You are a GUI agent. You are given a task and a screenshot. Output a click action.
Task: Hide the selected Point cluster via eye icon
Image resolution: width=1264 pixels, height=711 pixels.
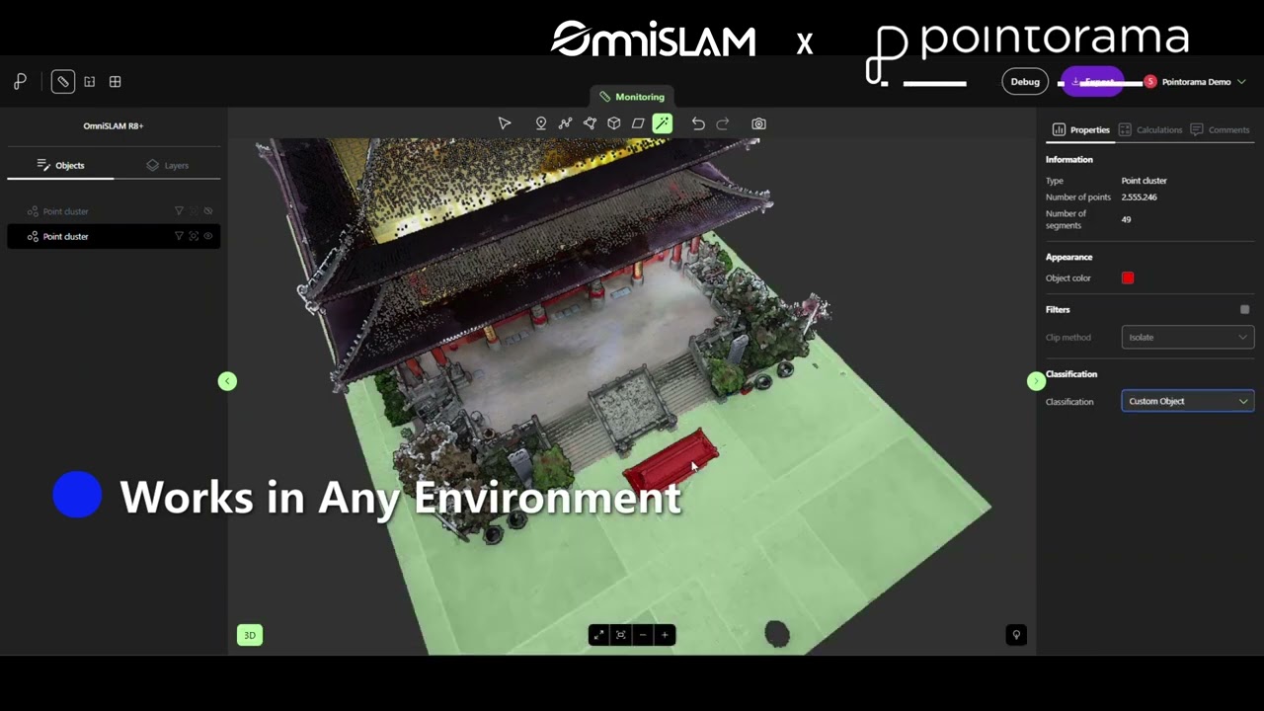pos(208,236)
